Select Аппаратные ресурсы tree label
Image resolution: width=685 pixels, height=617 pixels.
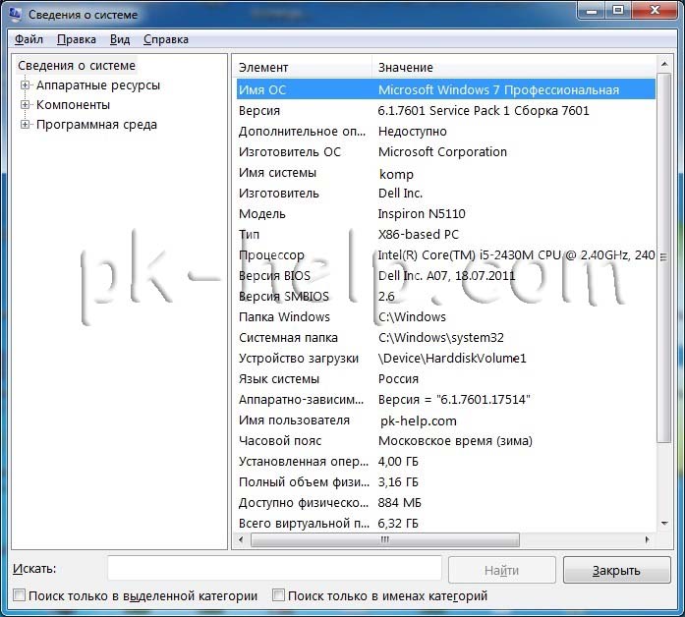[98, 85]
